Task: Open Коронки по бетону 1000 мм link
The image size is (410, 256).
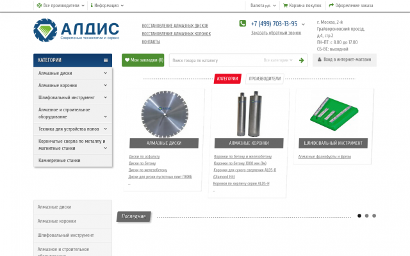Action: (240, 163)
